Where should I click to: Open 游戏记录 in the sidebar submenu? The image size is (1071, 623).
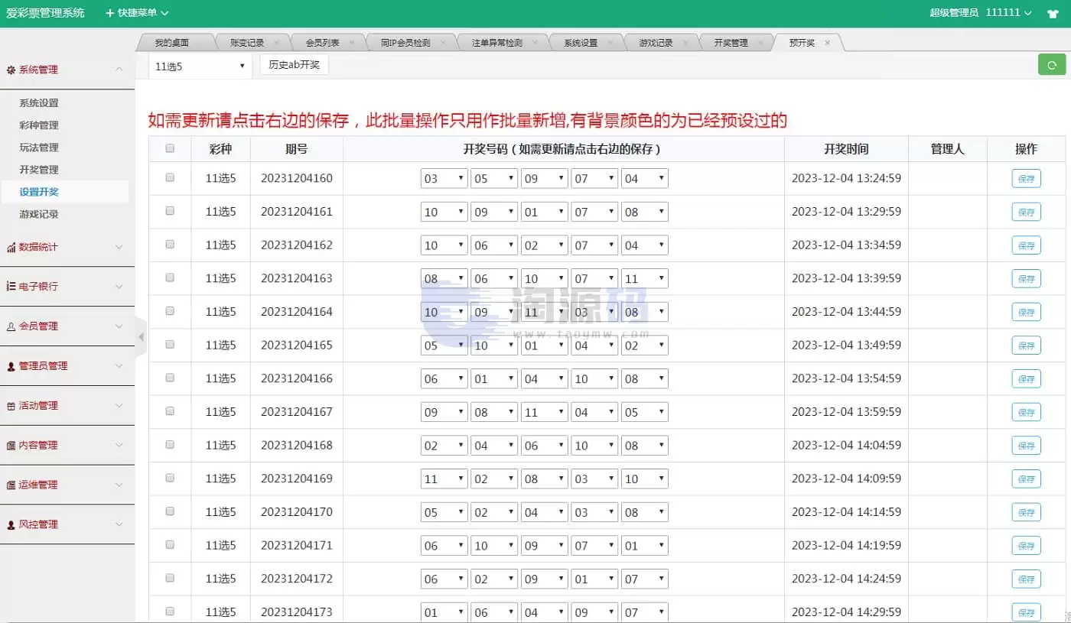point(39,214)
